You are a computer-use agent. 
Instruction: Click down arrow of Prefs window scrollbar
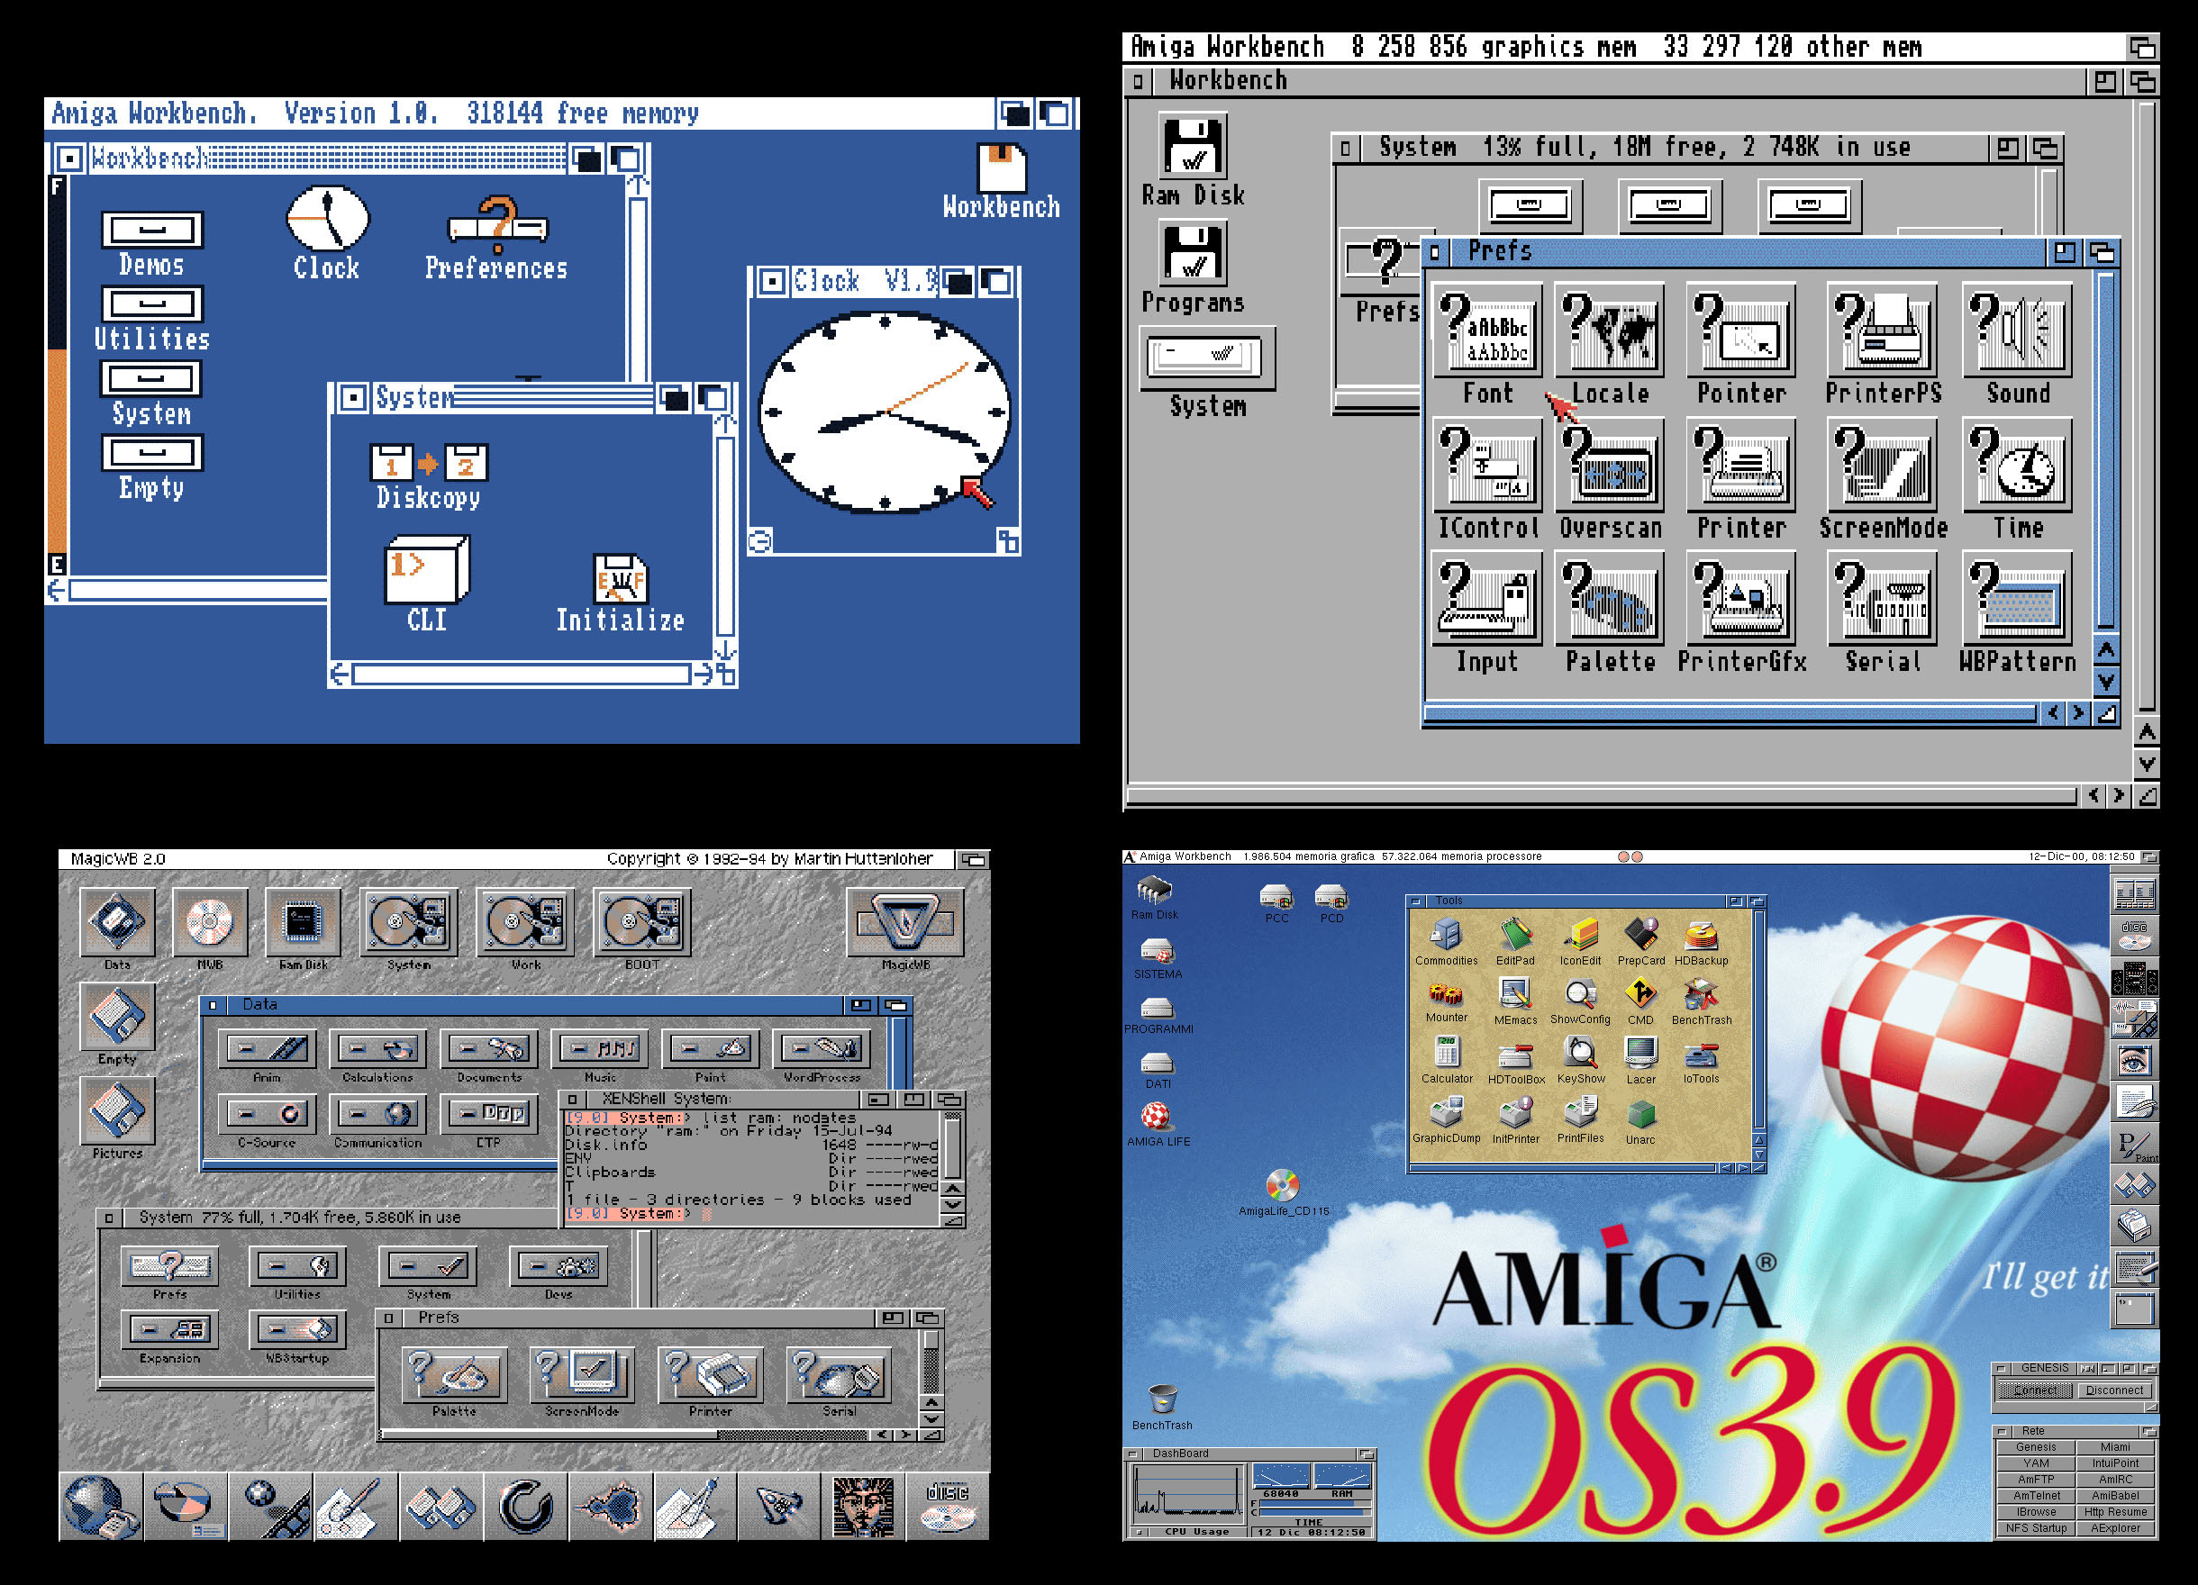pyautogui.click(x=2106, y=682)
